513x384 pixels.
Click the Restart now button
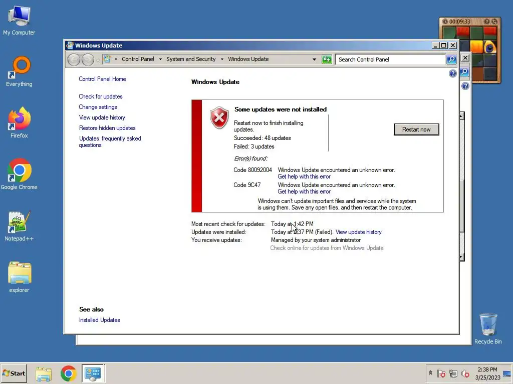click(416, 129)
